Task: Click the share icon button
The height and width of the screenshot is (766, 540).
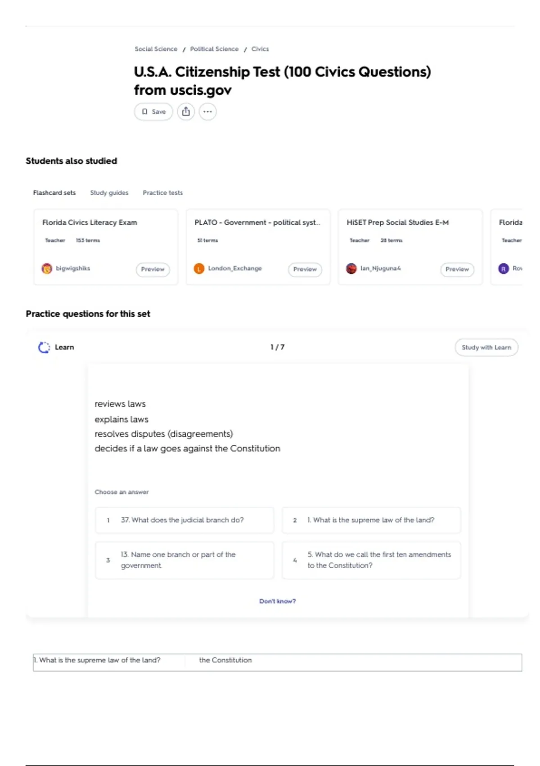Action: coord(186,111)
